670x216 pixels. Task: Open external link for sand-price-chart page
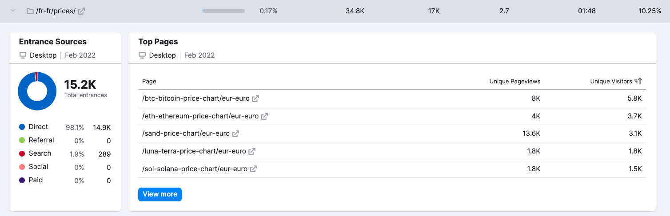pyautogui.click(x=235, y=134)
